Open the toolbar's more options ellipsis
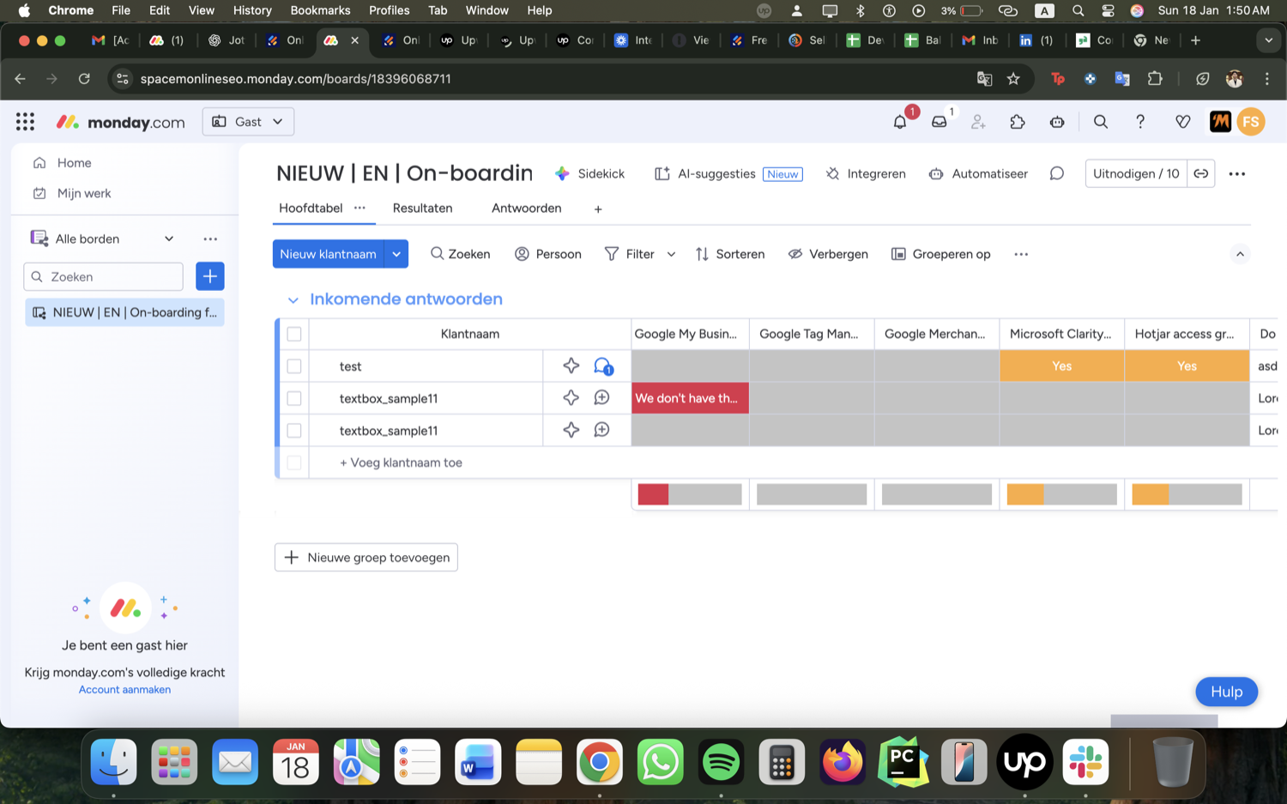 [x=1021, y=254]
